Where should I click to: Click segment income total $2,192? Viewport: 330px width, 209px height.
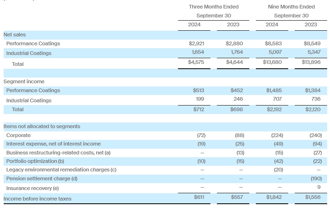coord(274,109)
